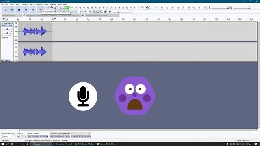Open the Snap-To dropdown
The height and width of the screenshot is (146, 260).
22,137
